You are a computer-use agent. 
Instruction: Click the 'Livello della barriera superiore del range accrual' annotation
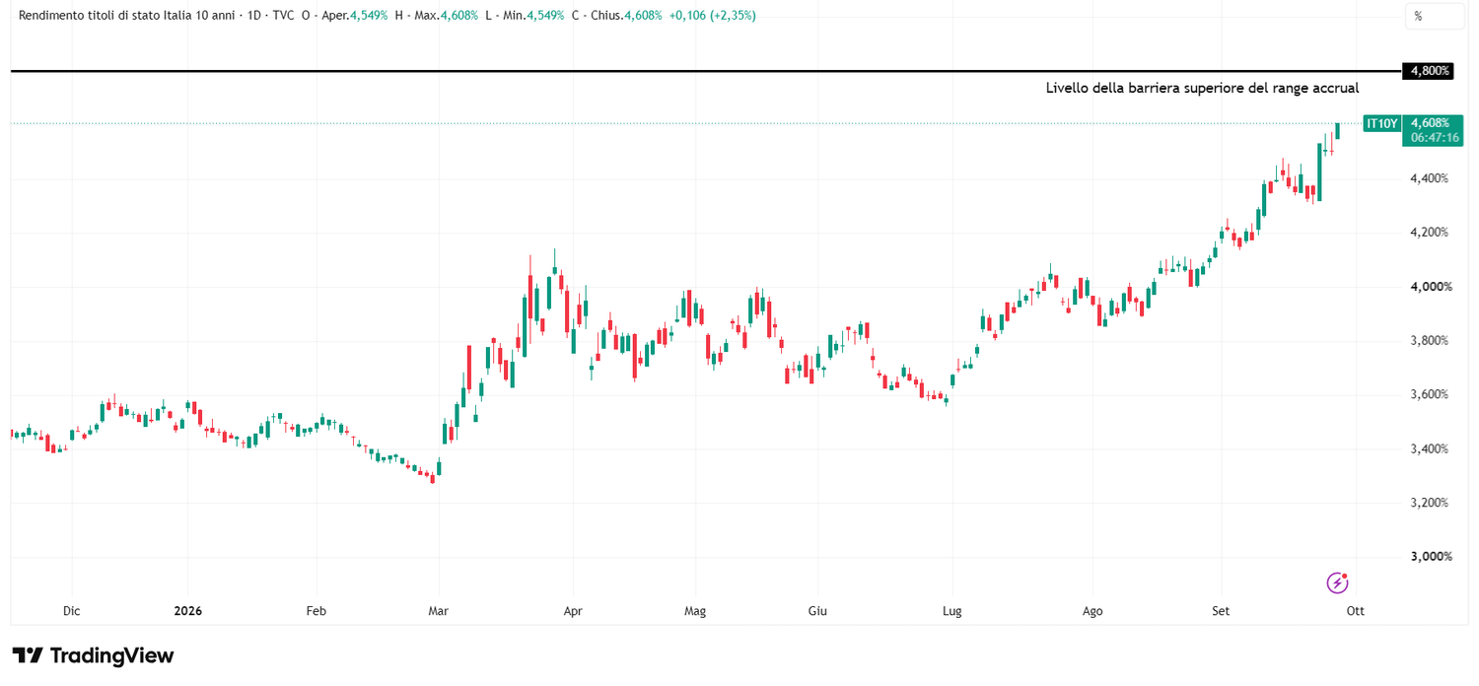(1202, 89)
